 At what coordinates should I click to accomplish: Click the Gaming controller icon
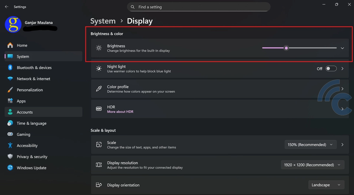10,134
